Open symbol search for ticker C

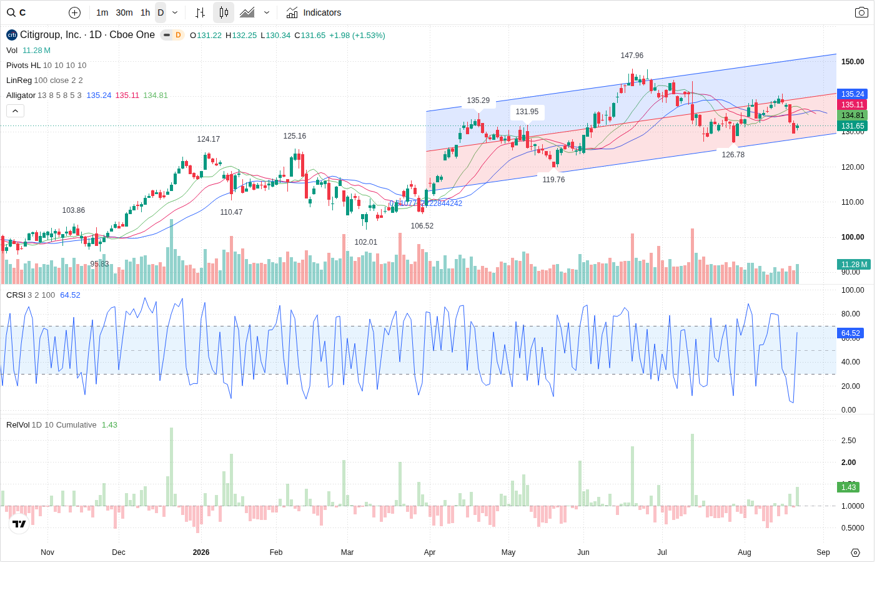[17, 12]
